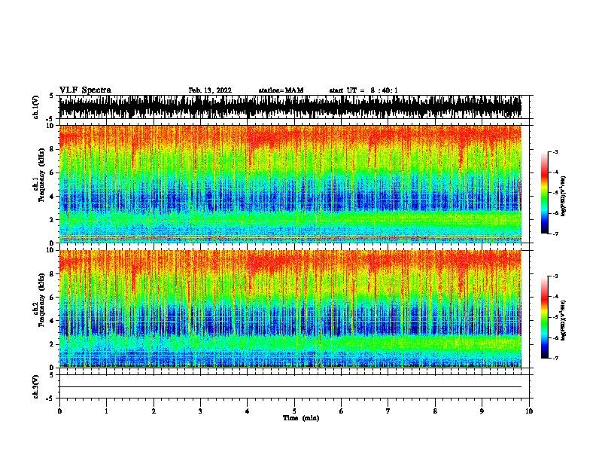
Task: Click the 'station=MAM' header label
Action: 281,90
